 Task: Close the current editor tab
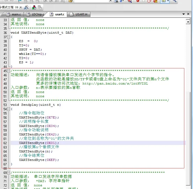tap(188, 14)
